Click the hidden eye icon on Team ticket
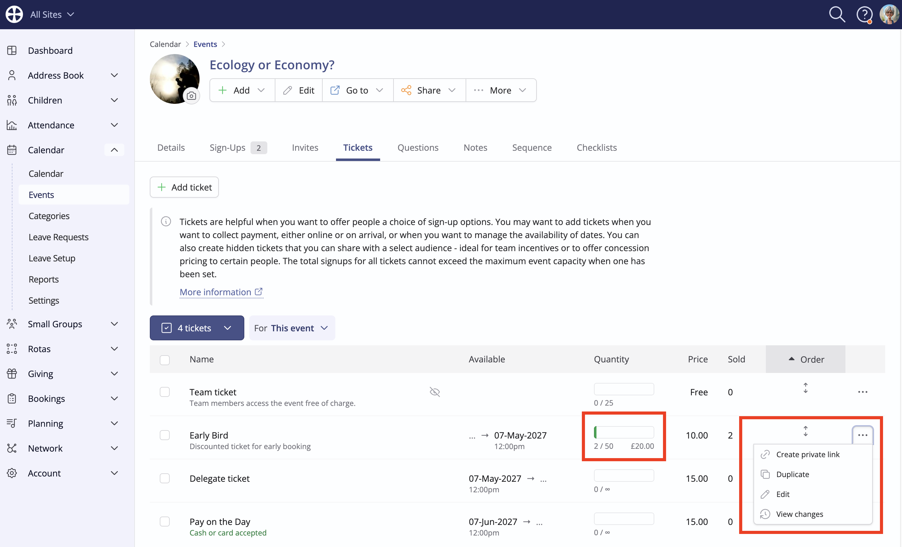The width and height of the screenshot is (902, 547). pos(435,392)
